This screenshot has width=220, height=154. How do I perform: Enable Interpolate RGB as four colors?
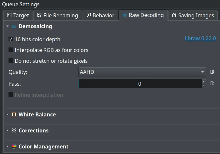click(x=11, y=50)
